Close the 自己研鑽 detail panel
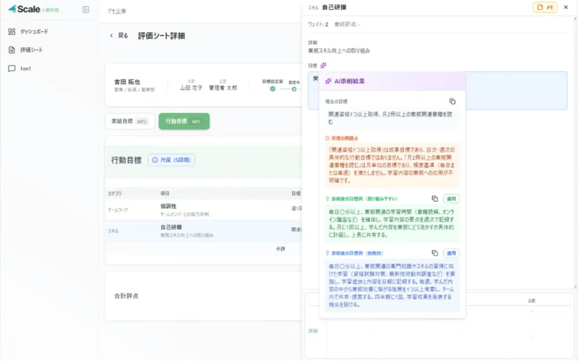The image size is (578, 361). click(566, 7)
